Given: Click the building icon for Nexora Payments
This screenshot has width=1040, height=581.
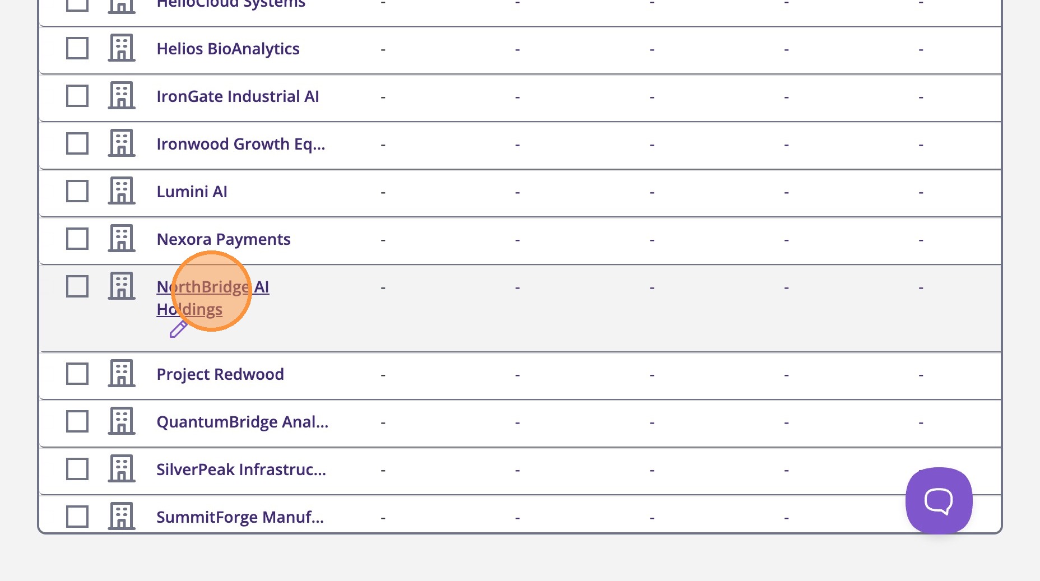Looking at the screenshot, I should [x=122, y=239].
